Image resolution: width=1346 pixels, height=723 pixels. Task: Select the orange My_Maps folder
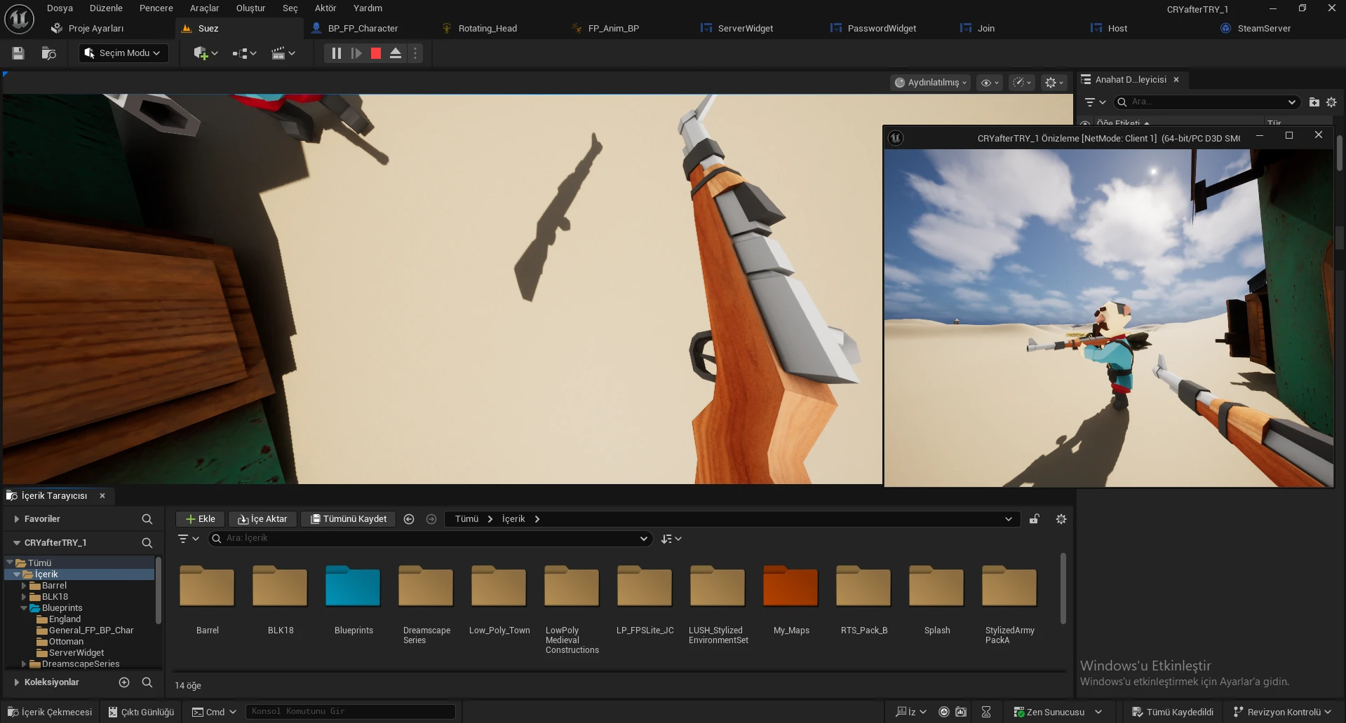(790, 587)
